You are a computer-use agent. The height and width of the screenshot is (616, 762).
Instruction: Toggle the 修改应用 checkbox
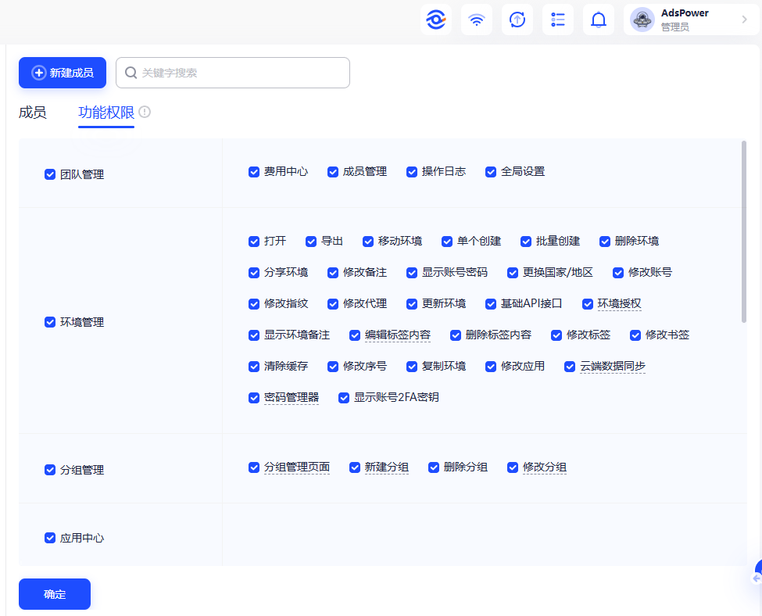click(x=491, y=366)
